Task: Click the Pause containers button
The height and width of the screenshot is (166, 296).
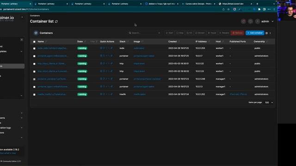Action: point(212,33)
